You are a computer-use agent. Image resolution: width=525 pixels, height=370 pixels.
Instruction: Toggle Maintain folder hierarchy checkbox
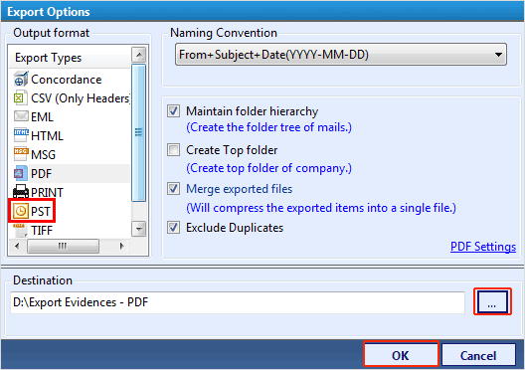(173, 111)
